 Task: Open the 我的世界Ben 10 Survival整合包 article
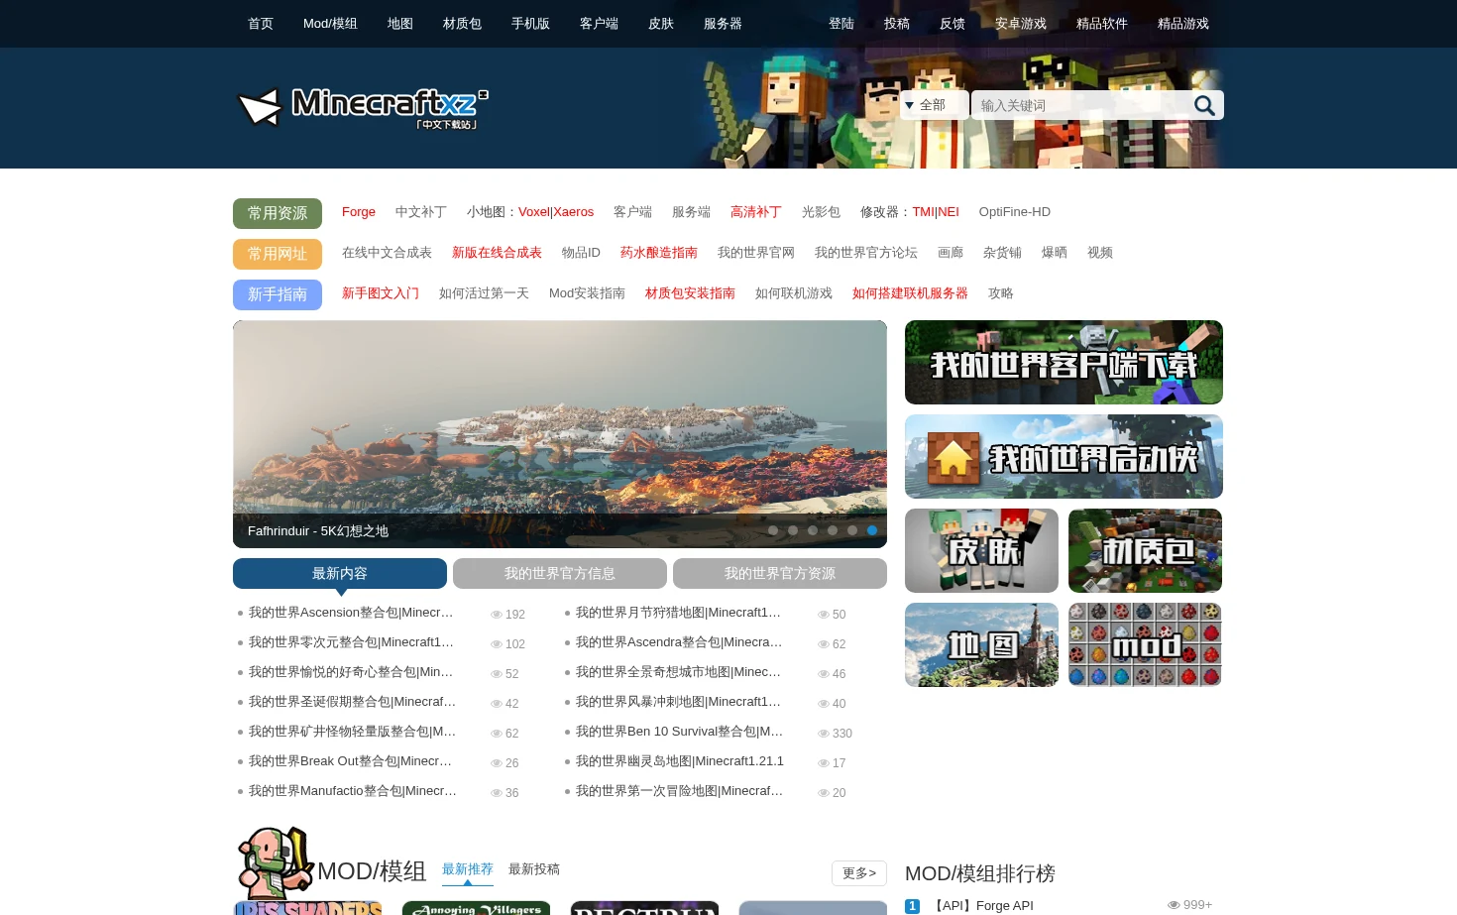click(x=679, y=732)
